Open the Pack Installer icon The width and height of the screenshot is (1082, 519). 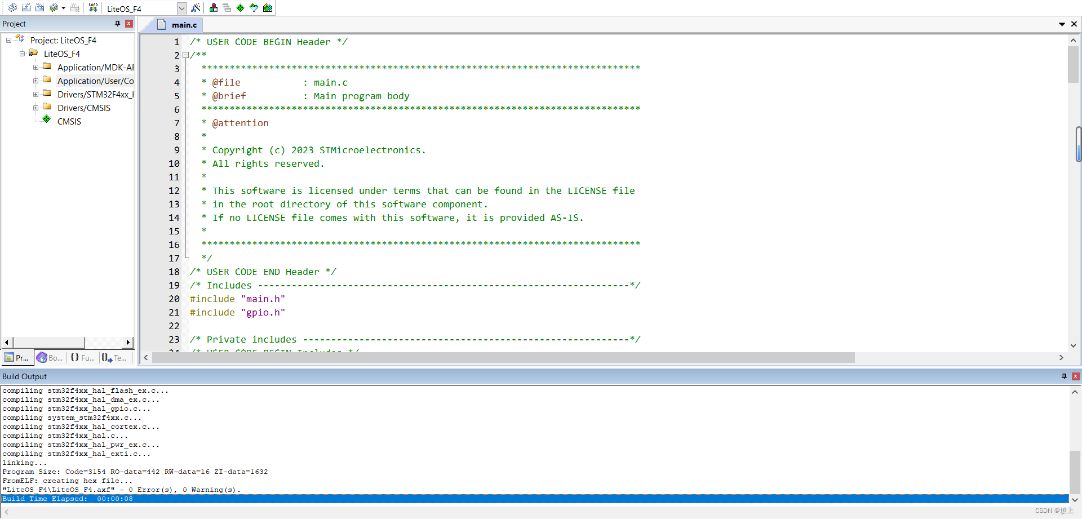[x=268, y=8]
